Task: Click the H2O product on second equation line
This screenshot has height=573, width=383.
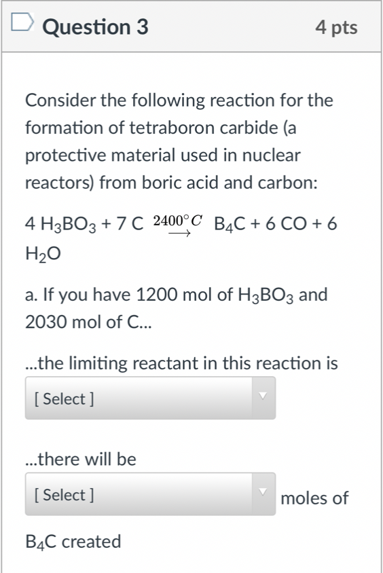Action: [43, 254]
